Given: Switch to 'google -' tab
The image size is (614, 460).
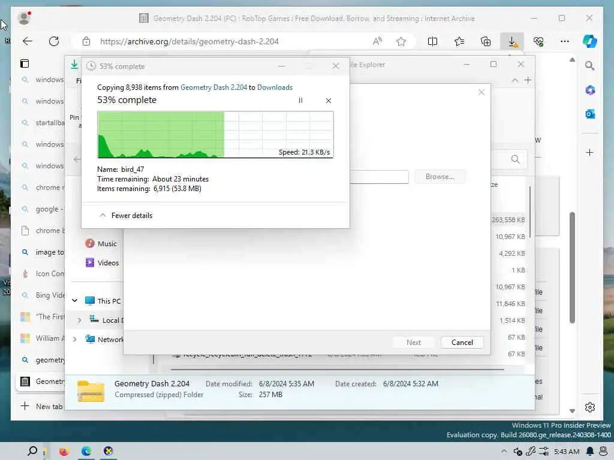Looking at the screenshot, I should point(41,209).
